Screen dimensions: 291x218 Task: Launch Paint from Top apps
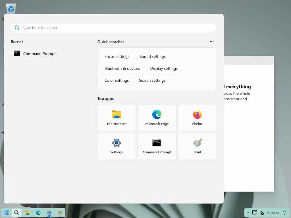197,146
